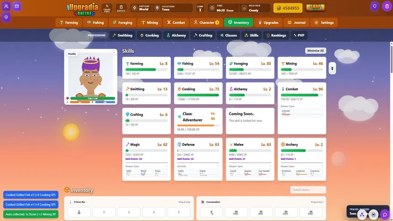Open the Crafting profession

point(203,35)
